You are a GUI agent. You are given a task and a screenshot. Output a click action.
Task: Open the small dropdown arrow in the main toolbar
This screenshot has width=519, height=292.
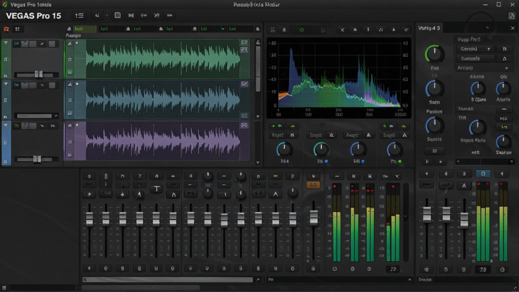click(107, 16)
